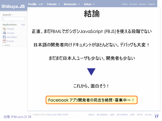Open the Friends dropdown arrow
This screenshot has width=162, height=121.
59,4
